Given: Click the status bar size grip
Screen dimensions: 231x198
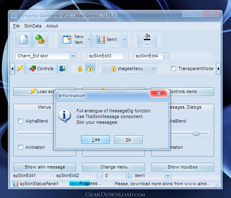Looking at the screenshot, I should pos(217,184).
